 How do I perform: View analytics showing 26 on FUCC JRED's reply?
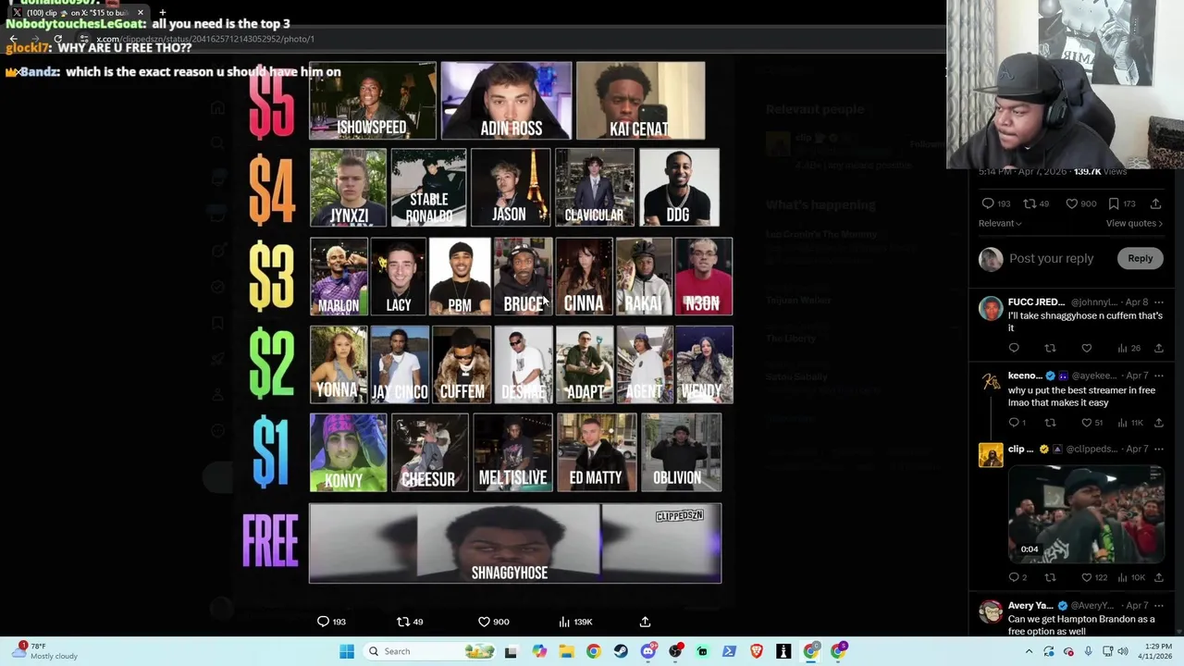click(x=1128, y=348)
